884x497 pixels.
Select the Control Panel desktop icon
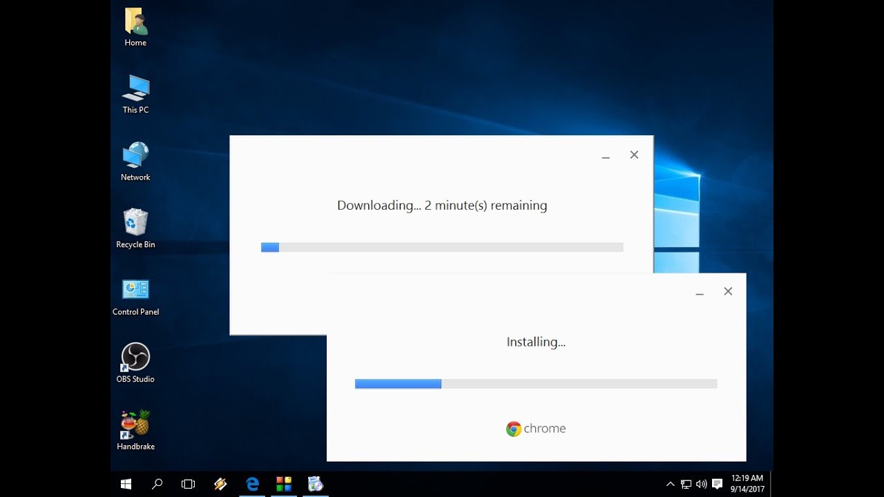click(135, 296)
